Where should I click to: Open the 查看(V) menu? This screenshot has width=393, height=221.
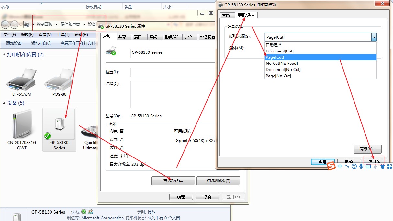[45, 35]
